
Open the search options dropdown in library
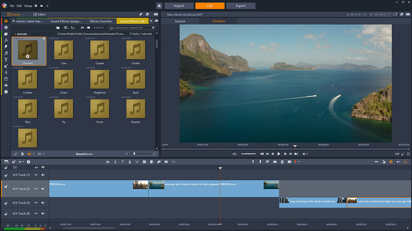112,28
